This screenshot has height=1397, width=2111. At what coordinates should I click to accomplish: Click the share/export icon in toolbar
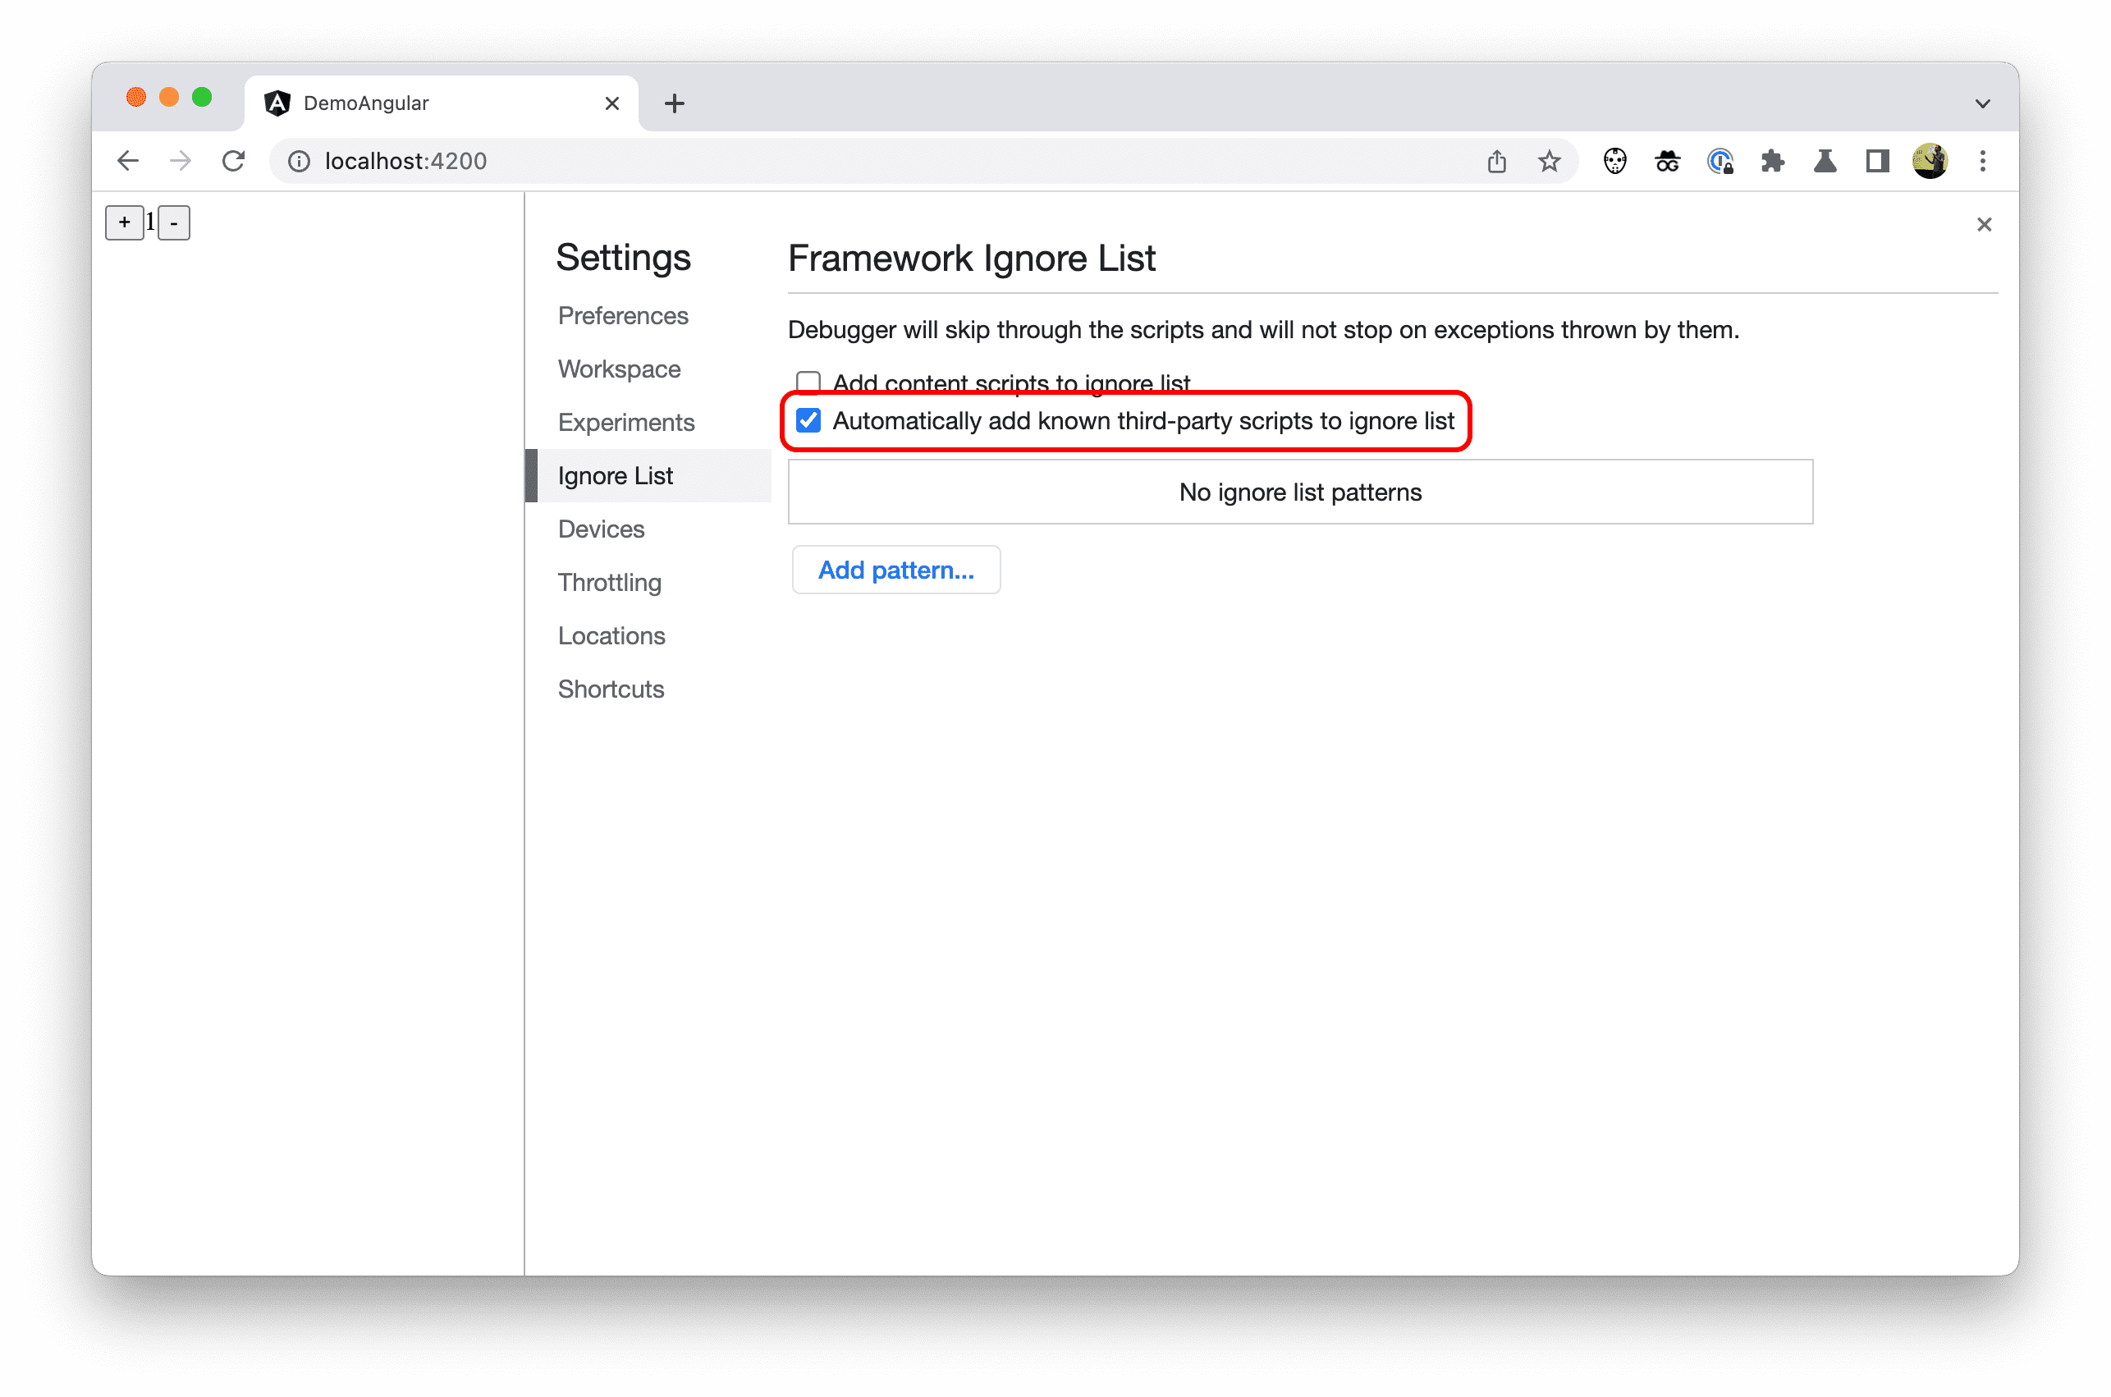pyautogui.click(x=1495, y=161)
